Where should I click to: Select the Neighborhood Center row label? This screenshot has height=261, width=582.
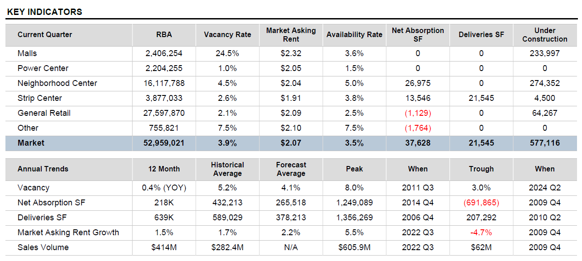pos(57,83)
